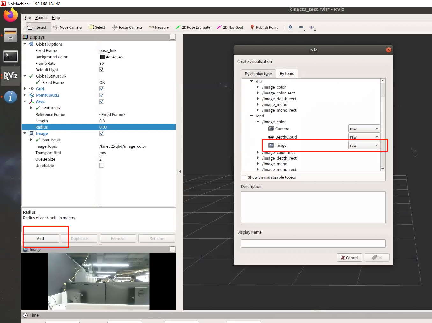Screen dimensions: 432x323
Task: Click the plus icon in toolbar
Action: (290, 27)
